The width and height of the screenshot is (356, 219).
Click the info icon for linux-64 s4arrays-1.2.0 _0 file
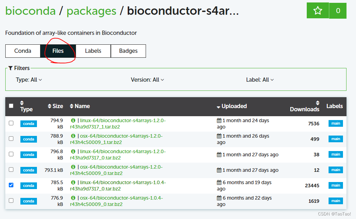73,151
